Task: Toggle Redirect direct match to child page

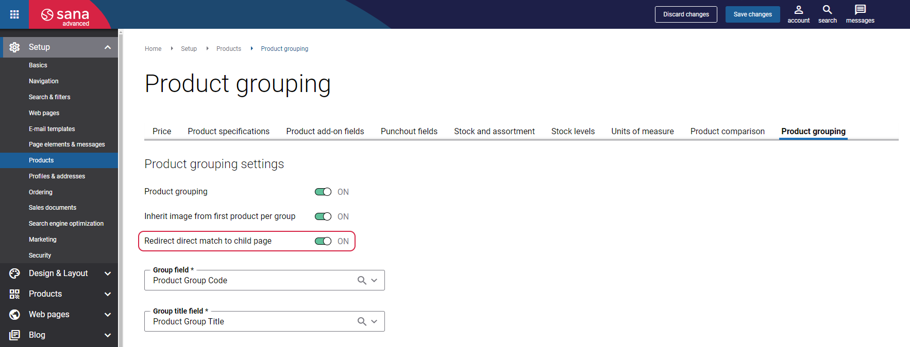Action: (x=323, y=241)
